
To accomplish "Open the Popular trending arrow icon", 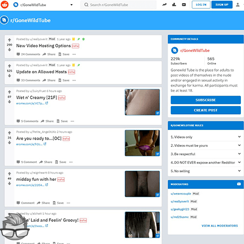I will point(164,5).
